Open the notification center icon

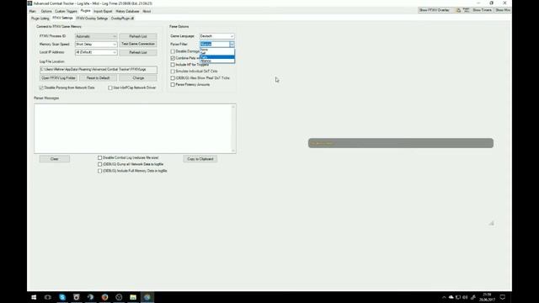click(503, 297)
